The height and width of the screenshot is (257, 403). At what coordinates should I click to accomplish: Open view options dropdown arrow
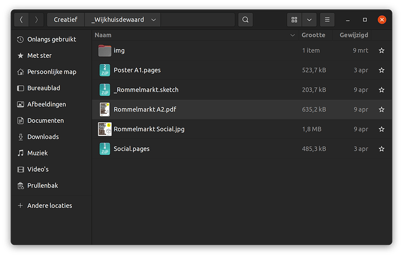309,19
